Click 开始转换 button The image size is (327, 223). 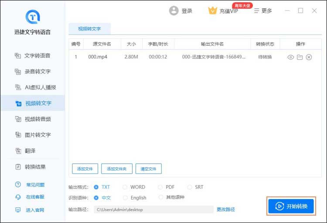(x=291, y=206)
